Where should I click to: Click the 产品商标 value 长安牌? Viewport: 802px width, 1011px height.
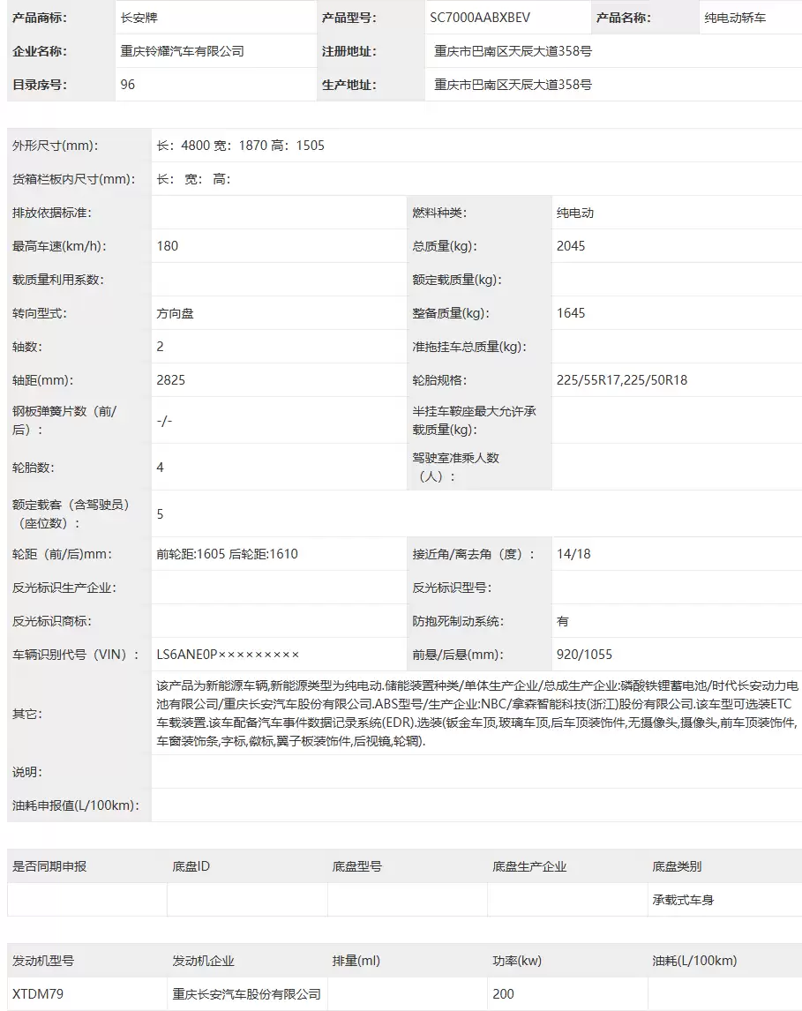pos(139,18)
